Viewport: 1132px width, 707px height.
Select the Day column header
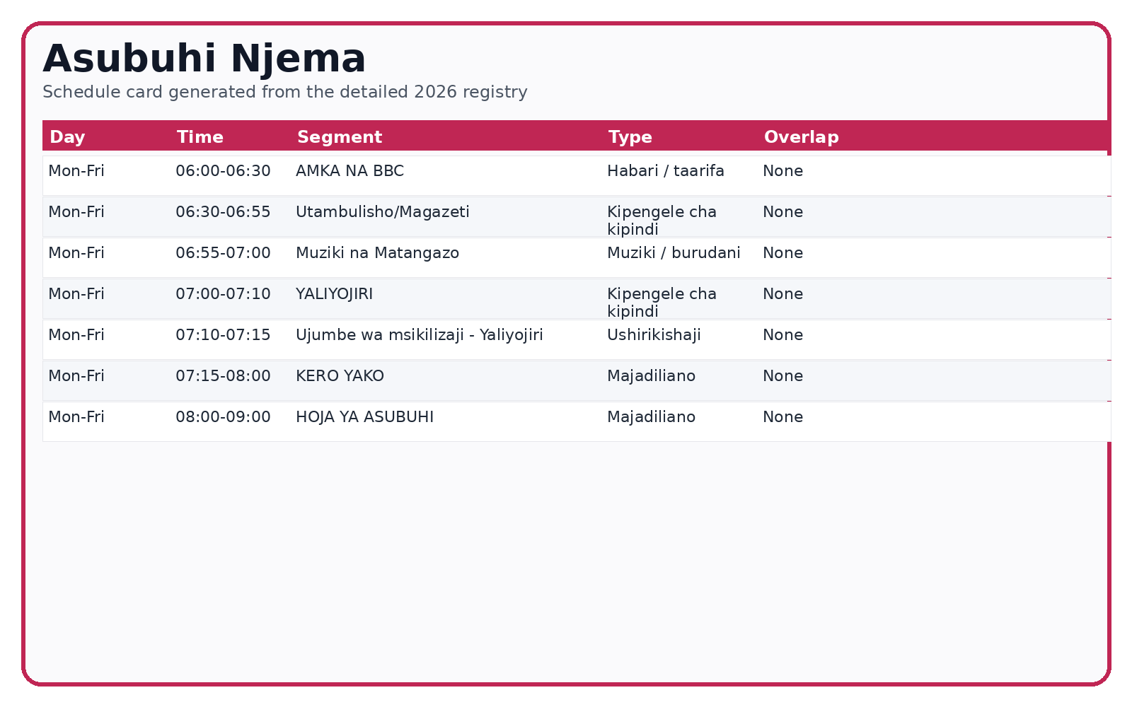tap(67, 137)
